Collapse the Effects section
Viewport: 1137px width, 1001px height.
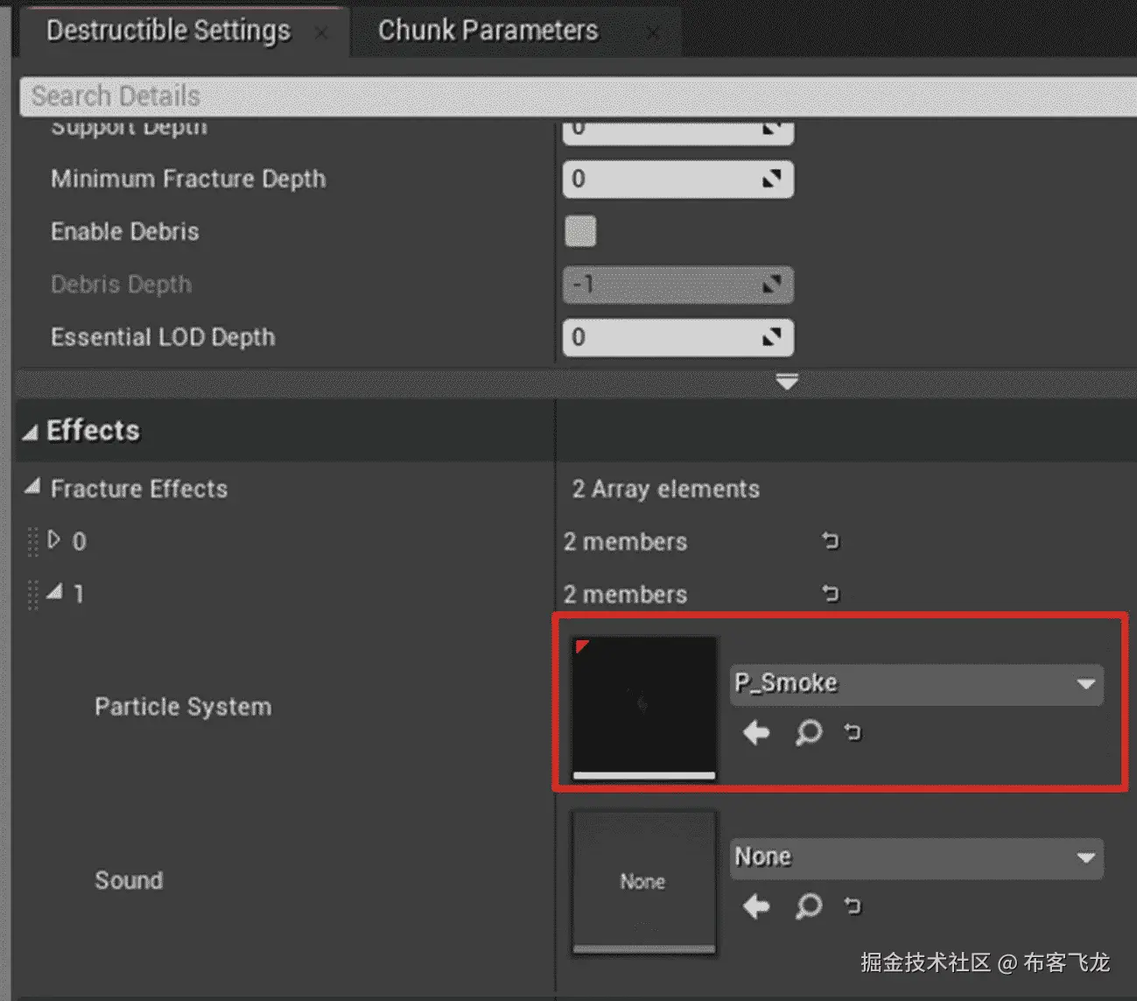[x=31, y=432]
